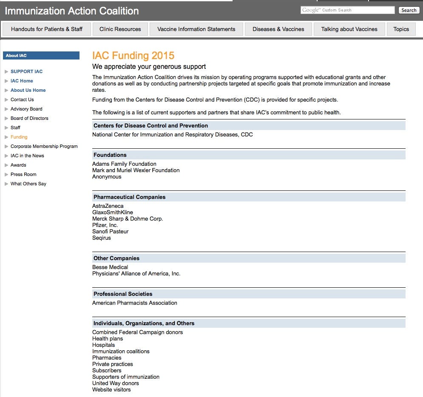Click the GlaxoSmithKline entry

(113, 213)
